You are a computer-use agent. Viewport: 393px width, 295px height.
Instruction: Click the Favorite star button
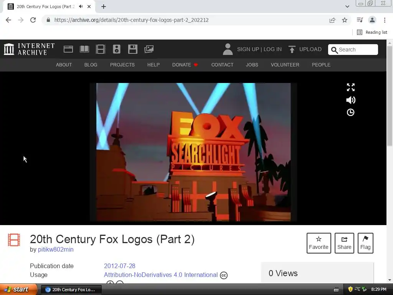coord(319,243)
